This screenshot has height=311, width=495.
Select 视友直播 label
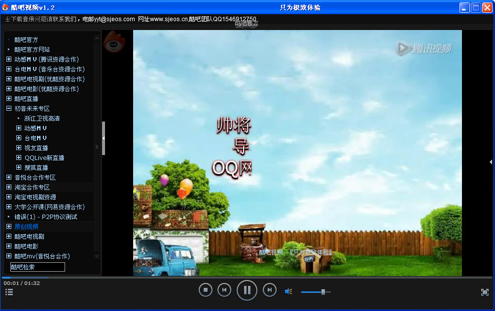pos(36,148)
